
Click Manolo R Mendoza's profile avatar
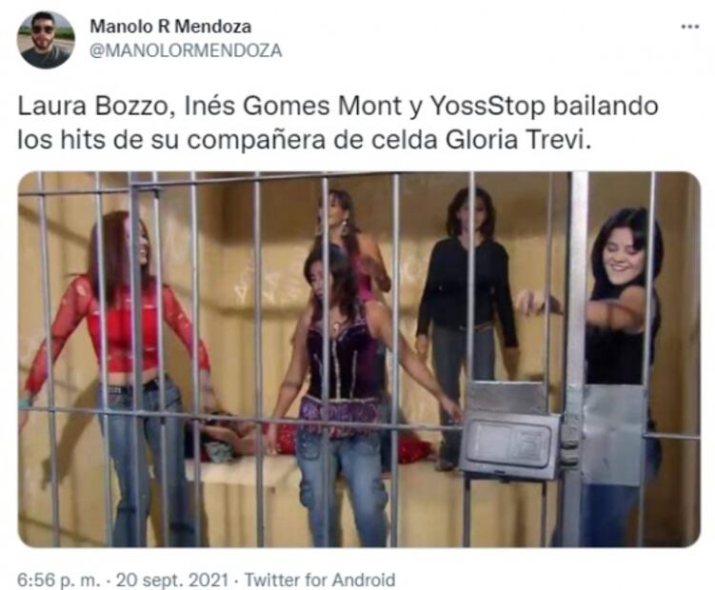46,40
